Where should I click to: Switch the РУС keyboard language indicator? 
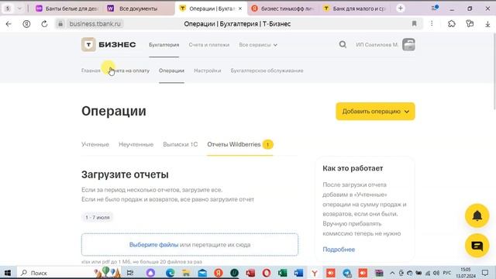[x=446, y=273]
